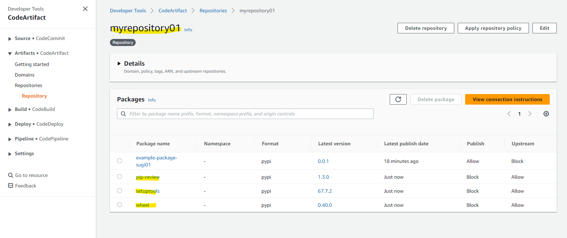567x238 pixels.
Task: Collapse Artifacts CodeArtifact section
Action: [x=10, y=53]
